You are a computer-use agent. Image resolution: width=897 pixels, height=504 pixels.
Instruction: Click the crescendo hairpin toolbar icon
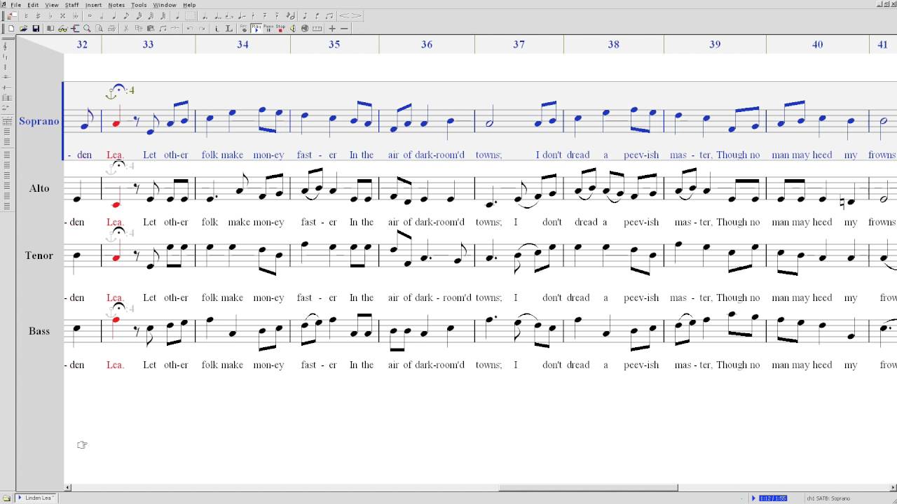click(344, 15)
